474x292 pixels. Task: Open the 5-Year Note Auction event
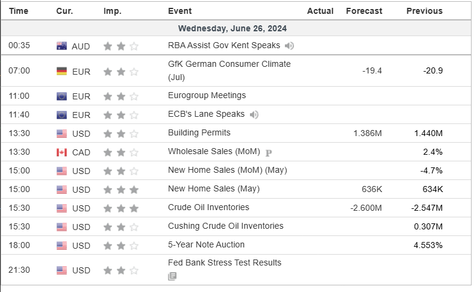point(206,245)
